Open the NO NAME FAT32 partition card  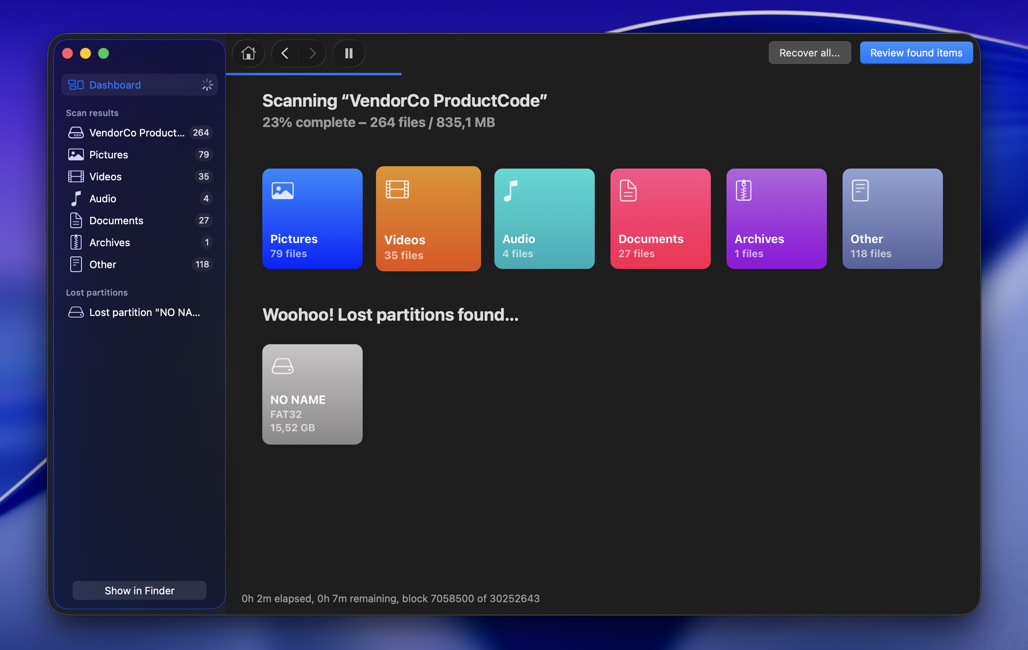pos(312,394)
